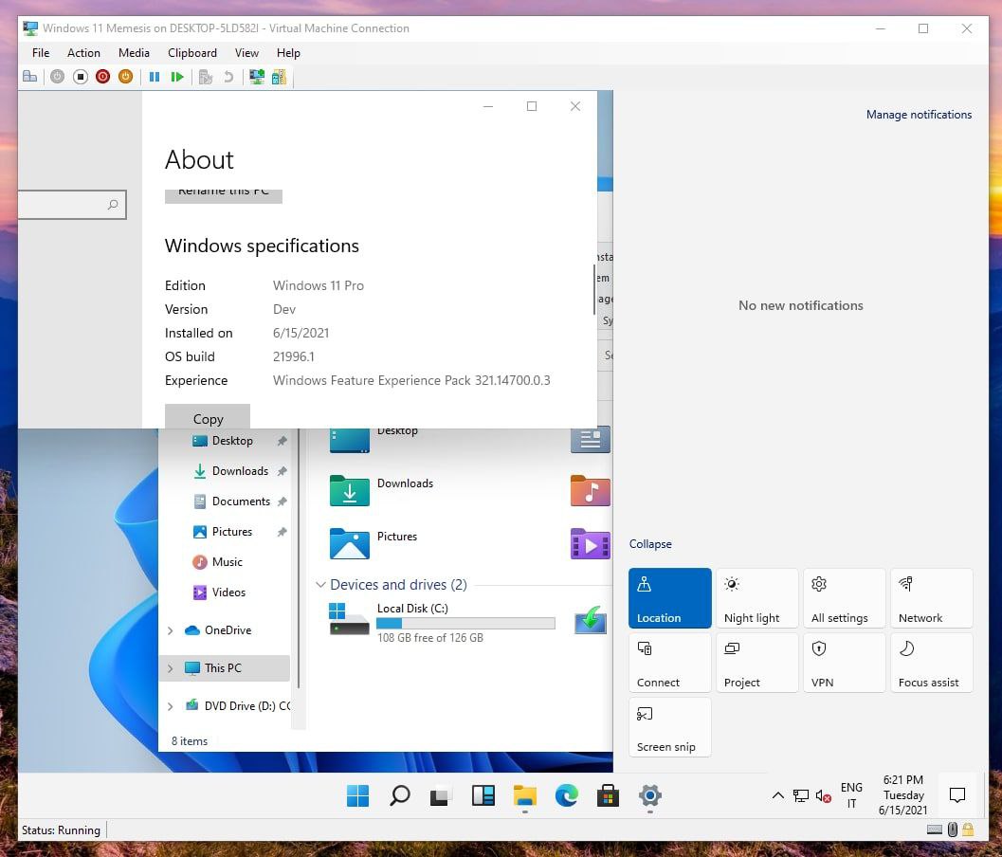
Task: Click the Local Disk capacity bar
Action: 465,624
